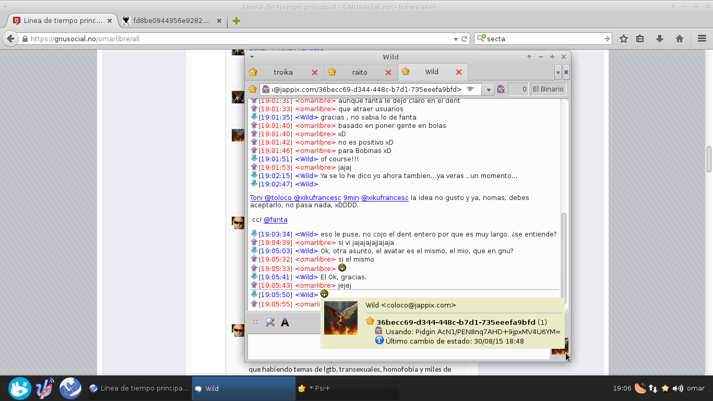Click the find in chat magnifier icon

270,322
